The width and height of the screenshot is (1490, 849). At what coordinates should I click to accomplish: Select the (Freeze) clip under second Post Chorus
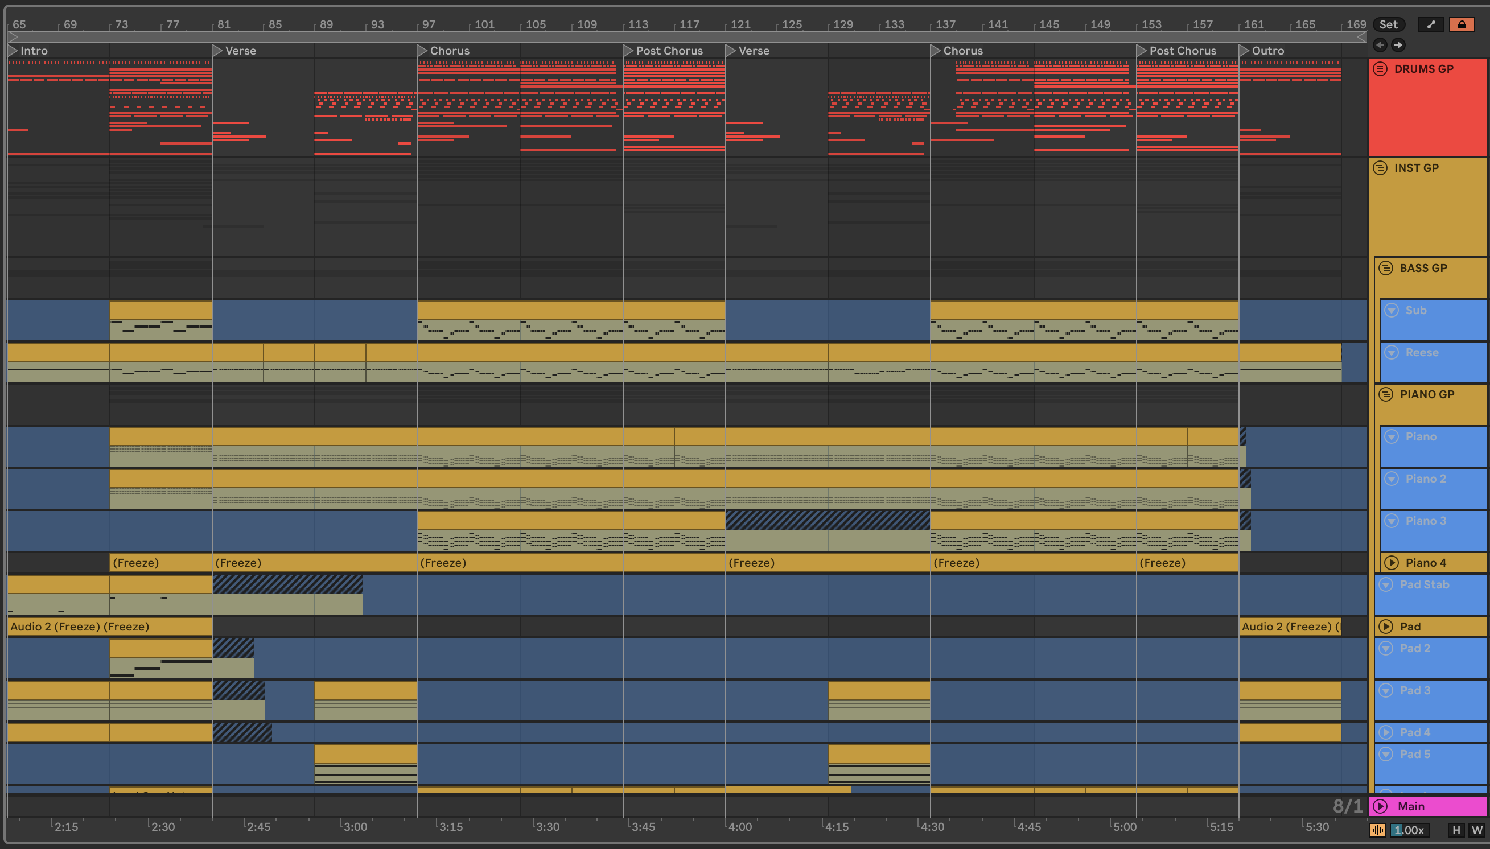pos(1187,563)
